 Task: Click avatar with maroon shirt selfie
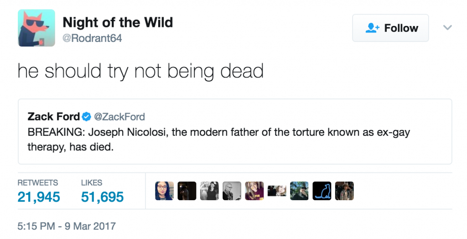tap(254, 191)
